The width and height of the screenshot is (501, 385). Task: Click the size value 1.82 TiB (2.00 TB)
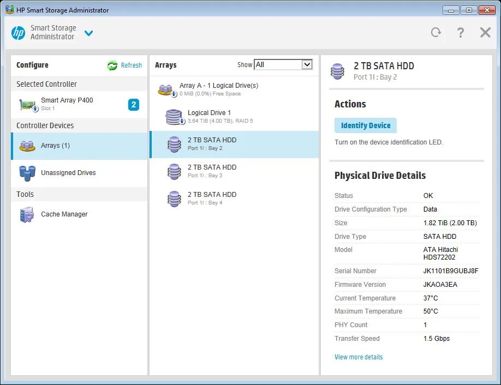[450, 223]
